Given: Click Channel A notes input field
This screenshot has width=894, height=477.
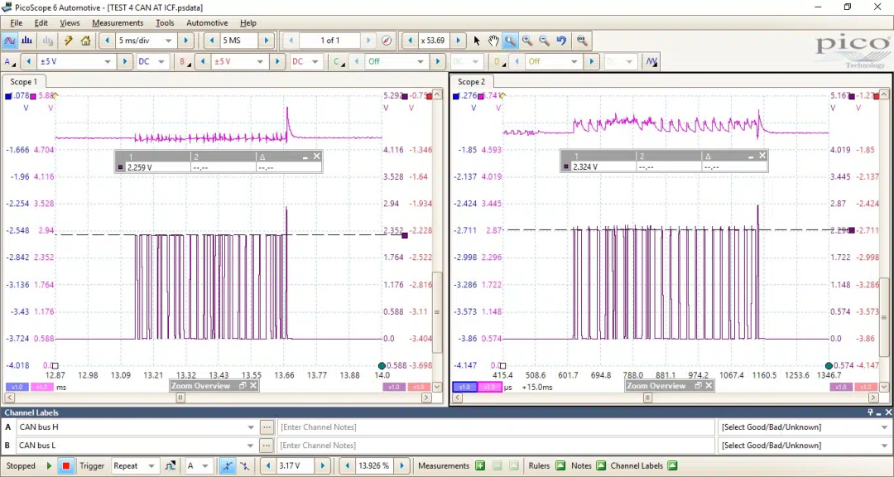Looking at the screenshot, I should [495, 427].
